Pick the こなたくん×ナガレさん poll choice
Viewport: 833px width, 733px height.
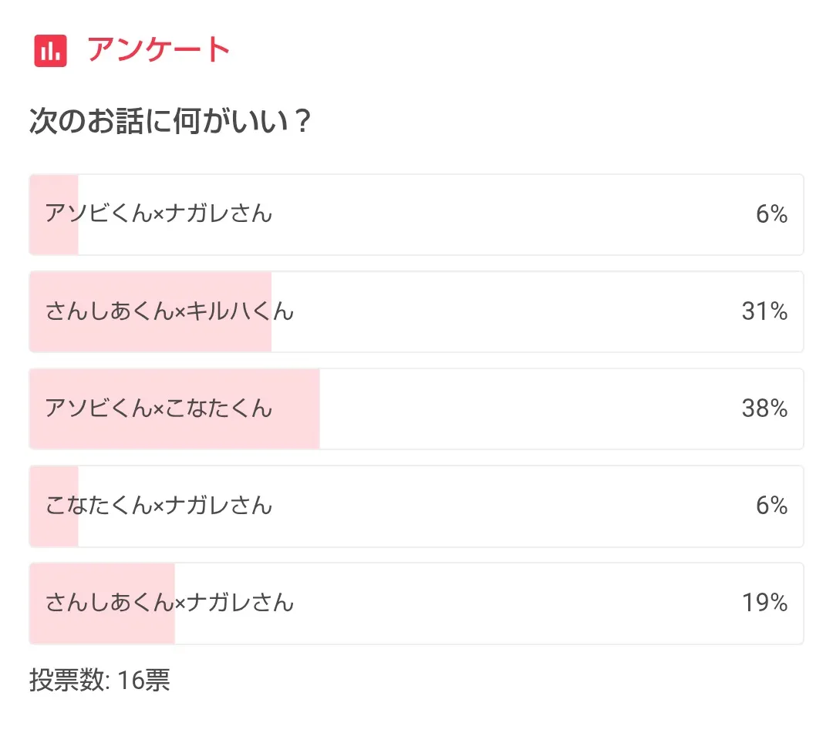159,506
